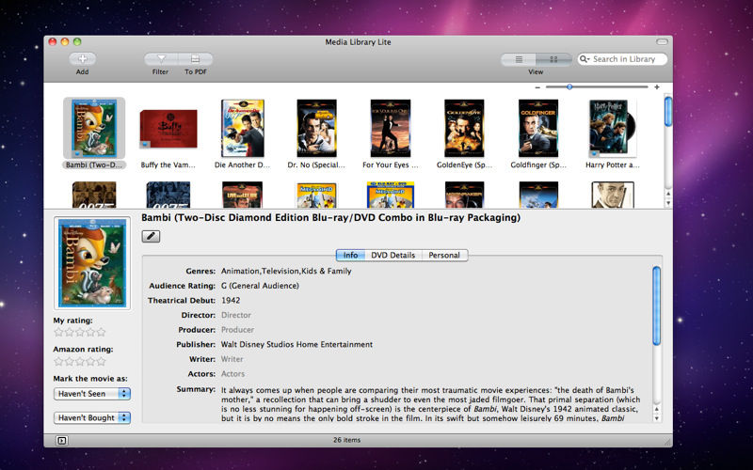Click the genres Animation,Television,Kids & Family
Image resolution: width=753 pixels, height=470 pixels.
tap(286, 271)
